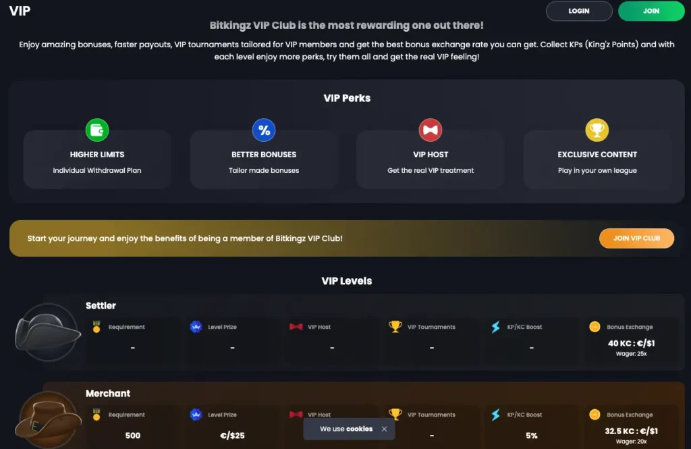Viewport: 691px width, 449px height.
Task: Click the Merchant brown hat image
Action: click(x=48, y=419)
